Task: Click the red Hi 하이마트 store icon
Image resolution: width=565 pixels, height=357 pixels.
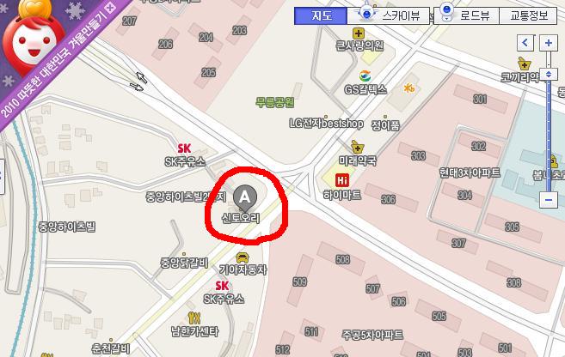Action: [x=341, y=180]
